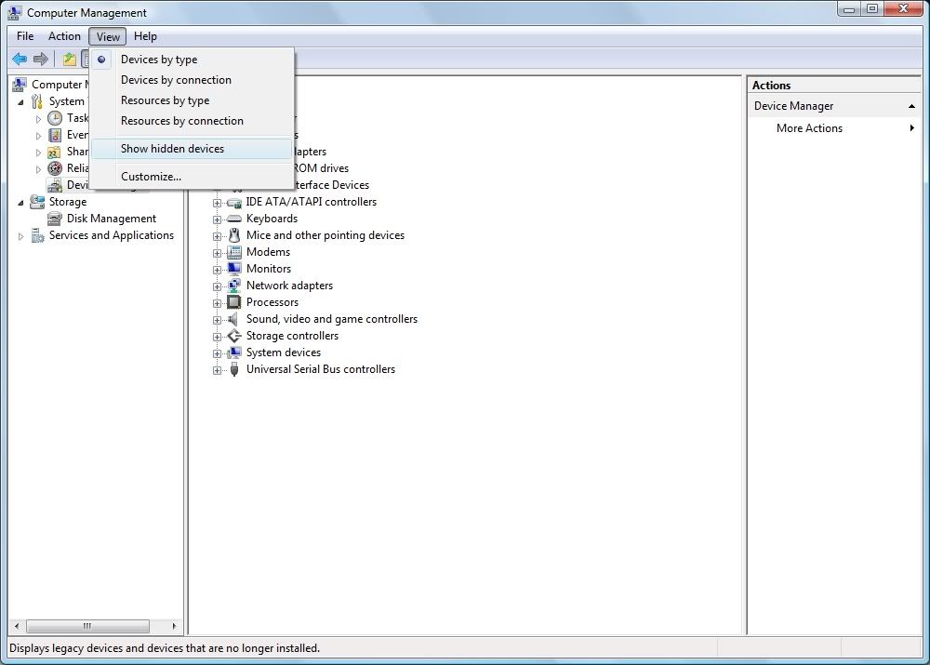This screenshot has width=930, height=665.
Task: Click the Network adapters icon
Action: (234, 286)
